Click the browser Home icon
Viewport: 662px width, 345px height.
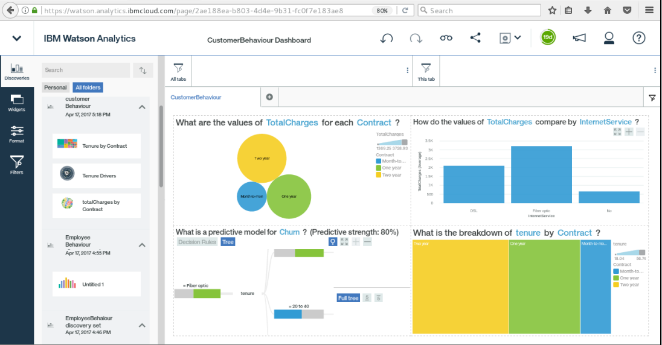(608, 10)
